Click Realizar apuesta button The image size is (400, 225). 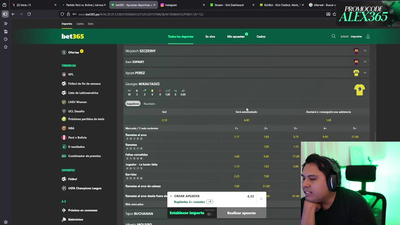[241, 213]
